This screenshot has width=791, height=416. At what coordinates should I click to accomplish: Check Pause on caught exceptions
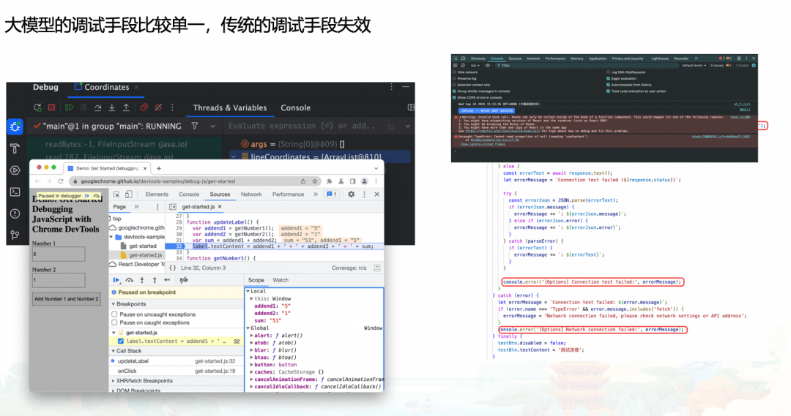tap(114, 323)
